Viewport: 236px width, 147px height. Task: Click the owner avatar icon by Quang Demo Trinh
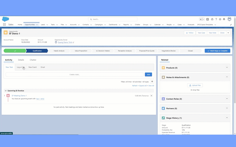[56, 42]
